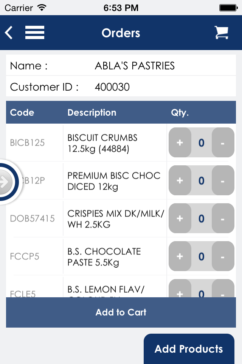
Task: Increase quantity for PREMIUM BISC CHOC DICED
Action: coord(180,180)
